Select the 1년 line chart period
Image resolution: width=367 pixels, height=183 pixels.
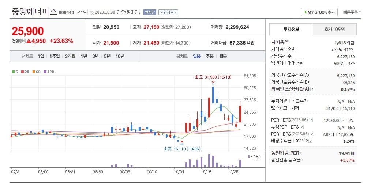click(84, 56)
